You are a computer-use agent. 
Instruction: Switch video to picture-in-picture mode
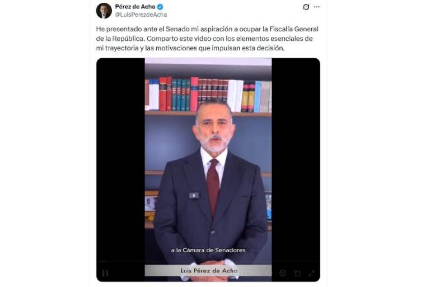297,273
